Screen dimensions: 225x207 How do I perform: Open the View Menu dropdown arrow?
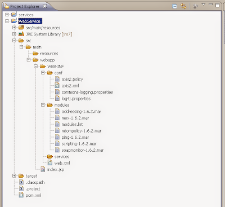click(x=204, y=5)
